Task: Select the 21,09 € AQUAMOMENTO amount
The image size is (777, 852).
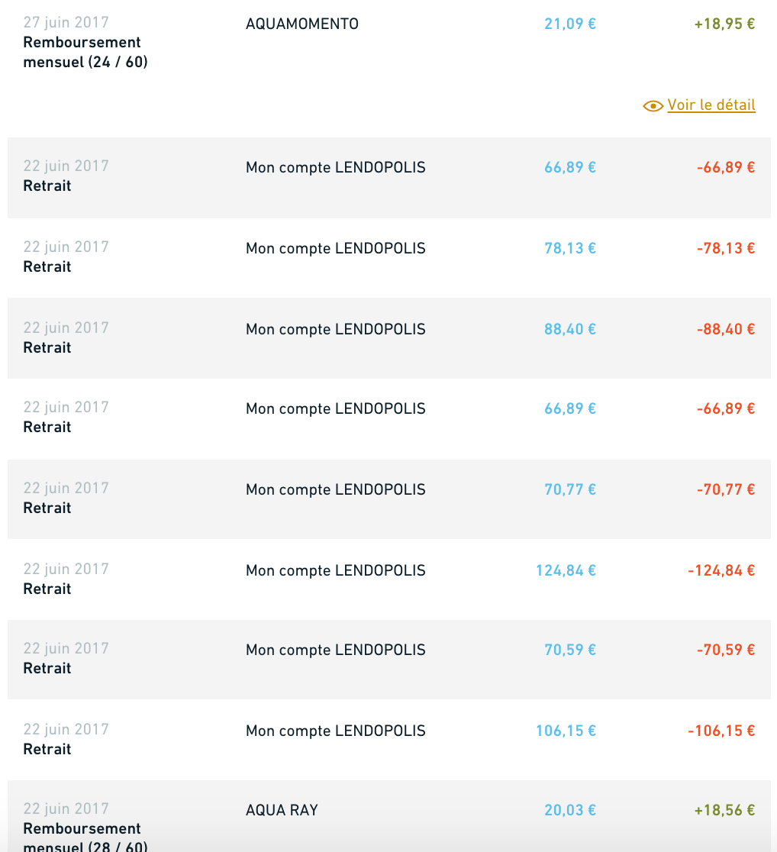Action: (570, 24)
